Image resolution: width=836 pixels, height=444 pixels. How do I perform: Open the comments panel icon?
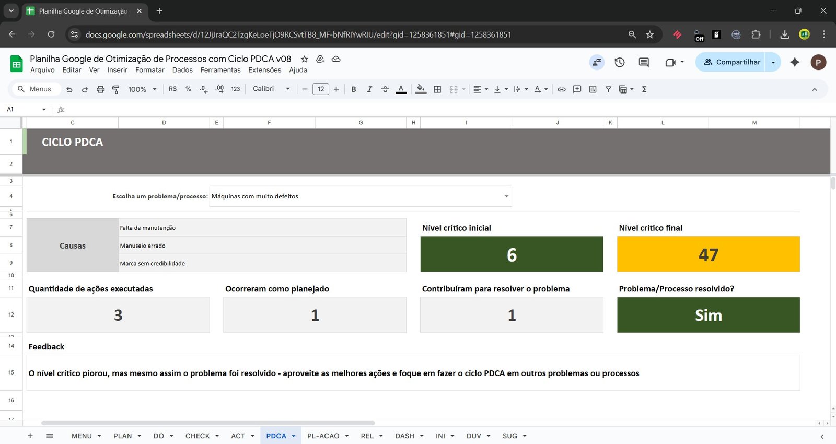pyautogui.click(x=644, y=62)
